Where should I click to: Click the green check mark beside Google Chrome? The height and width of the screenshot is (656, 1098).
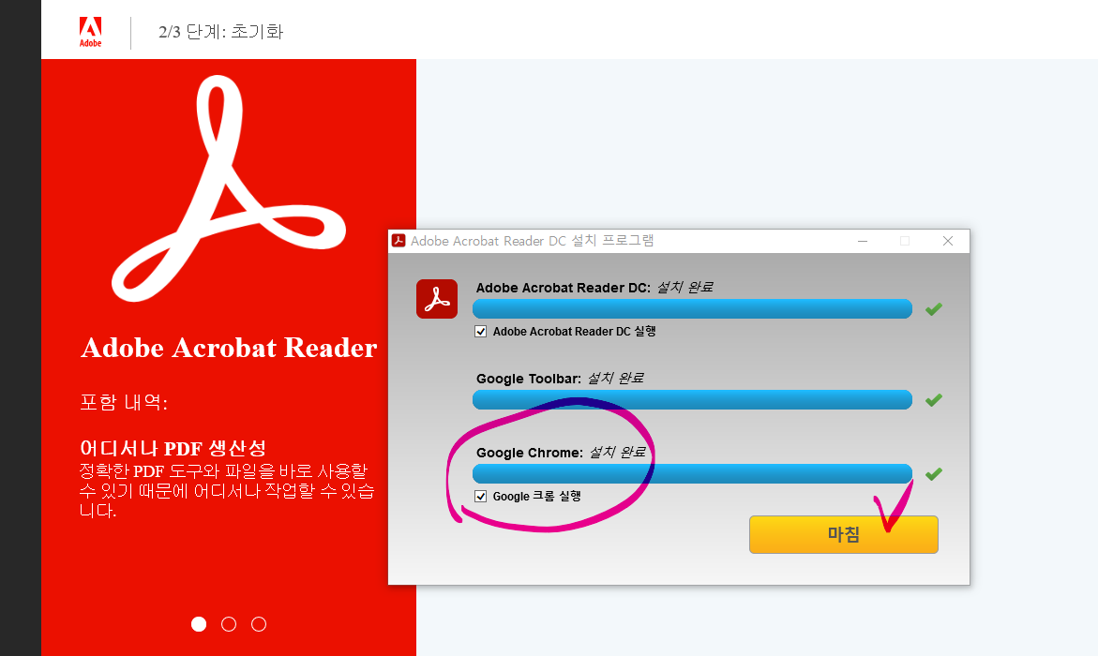[x=933, y=474]
